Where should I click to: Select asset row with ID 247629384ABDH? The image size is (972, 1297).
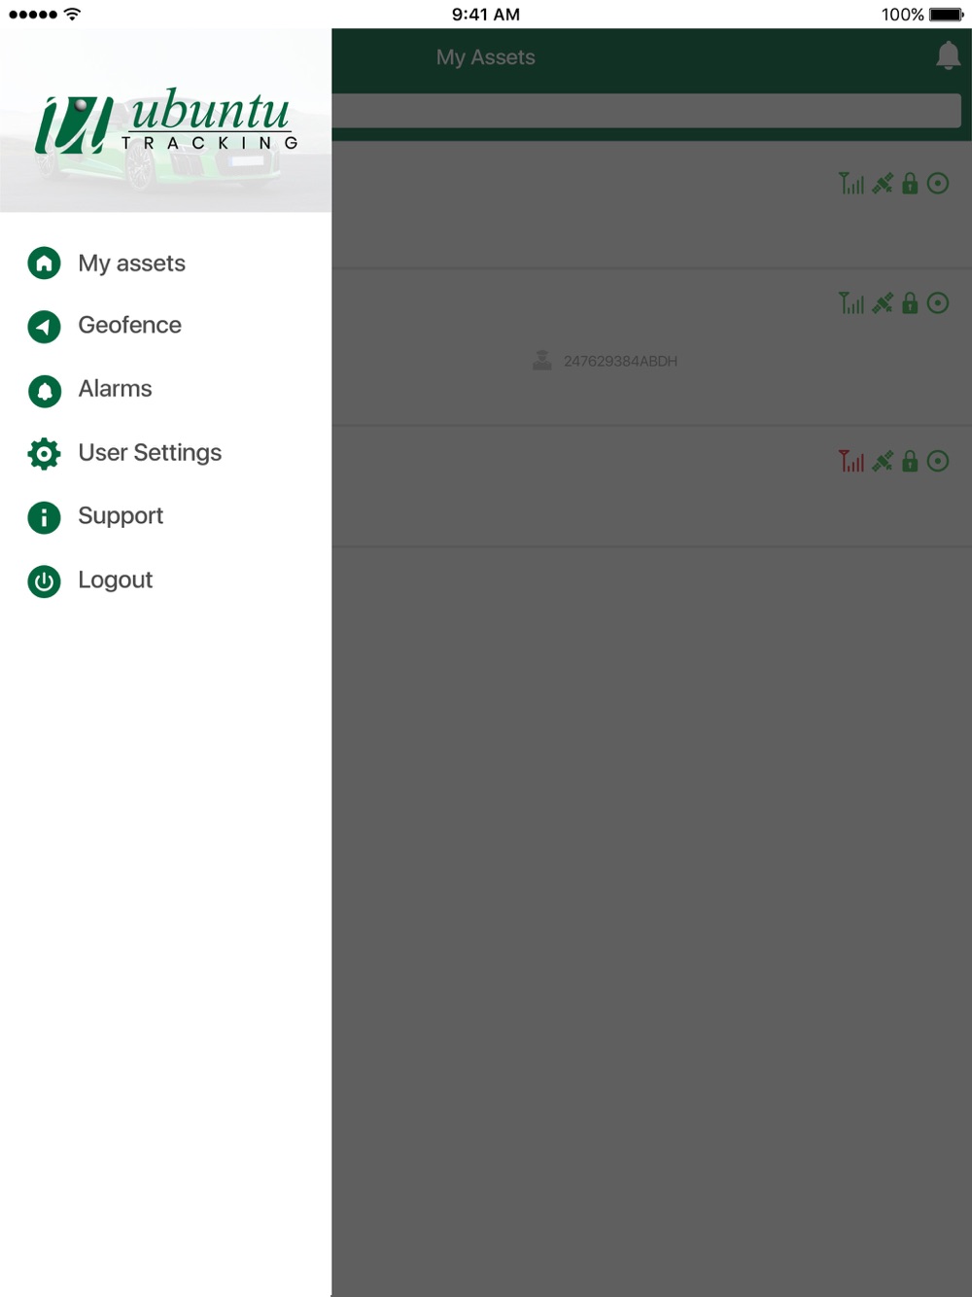click(x=651, y=347)
